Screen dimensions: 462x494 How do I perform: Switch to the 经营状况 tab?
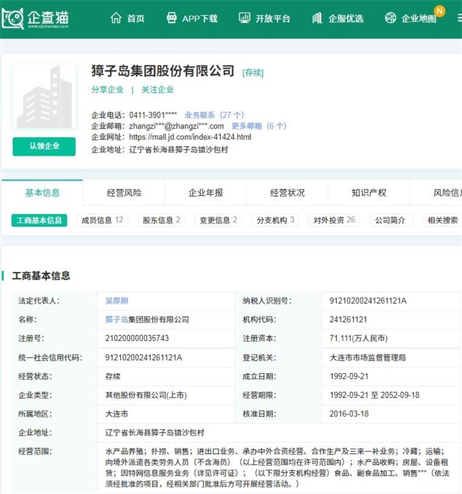click(x=287, y=192)
